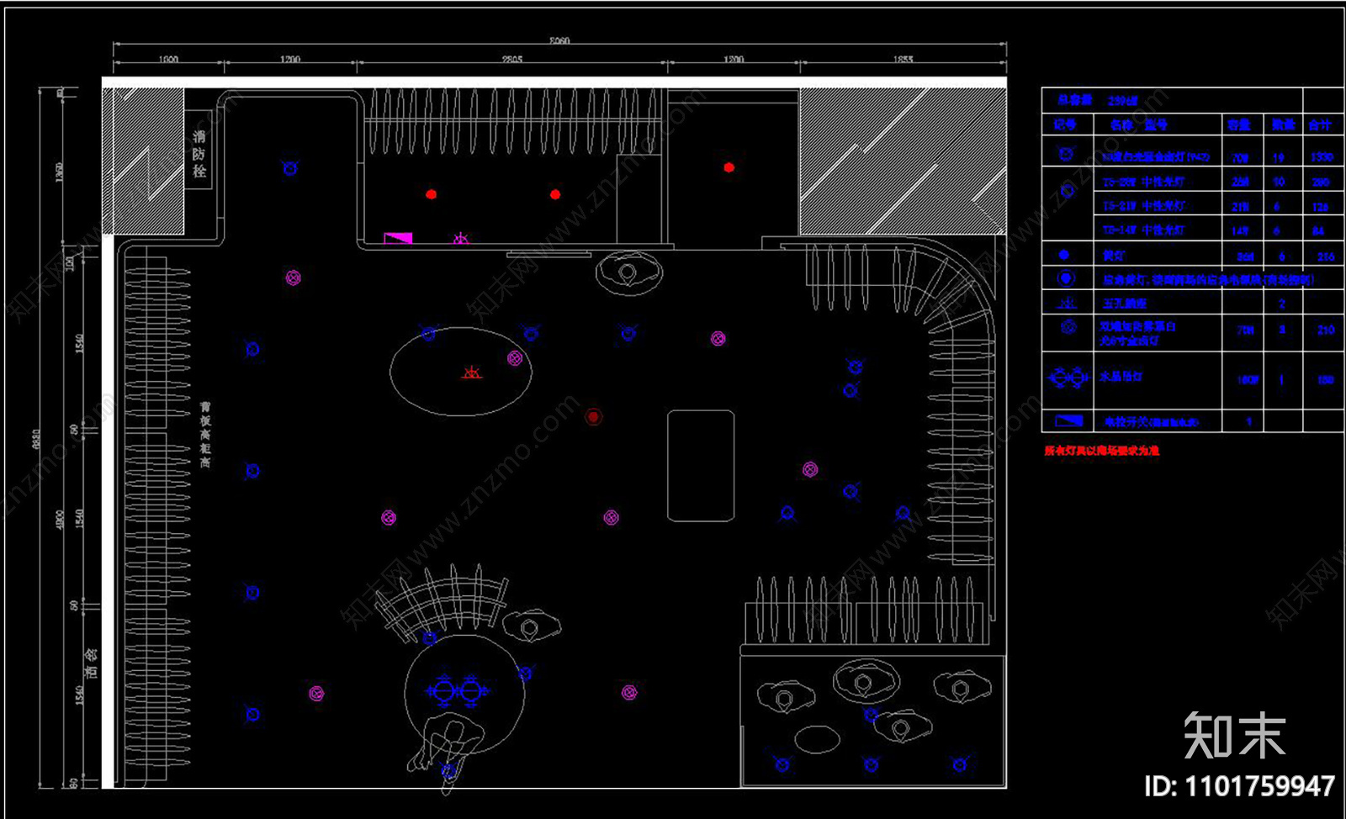
Task: Select the red emergency light at plan center
Action: (594, 416)
